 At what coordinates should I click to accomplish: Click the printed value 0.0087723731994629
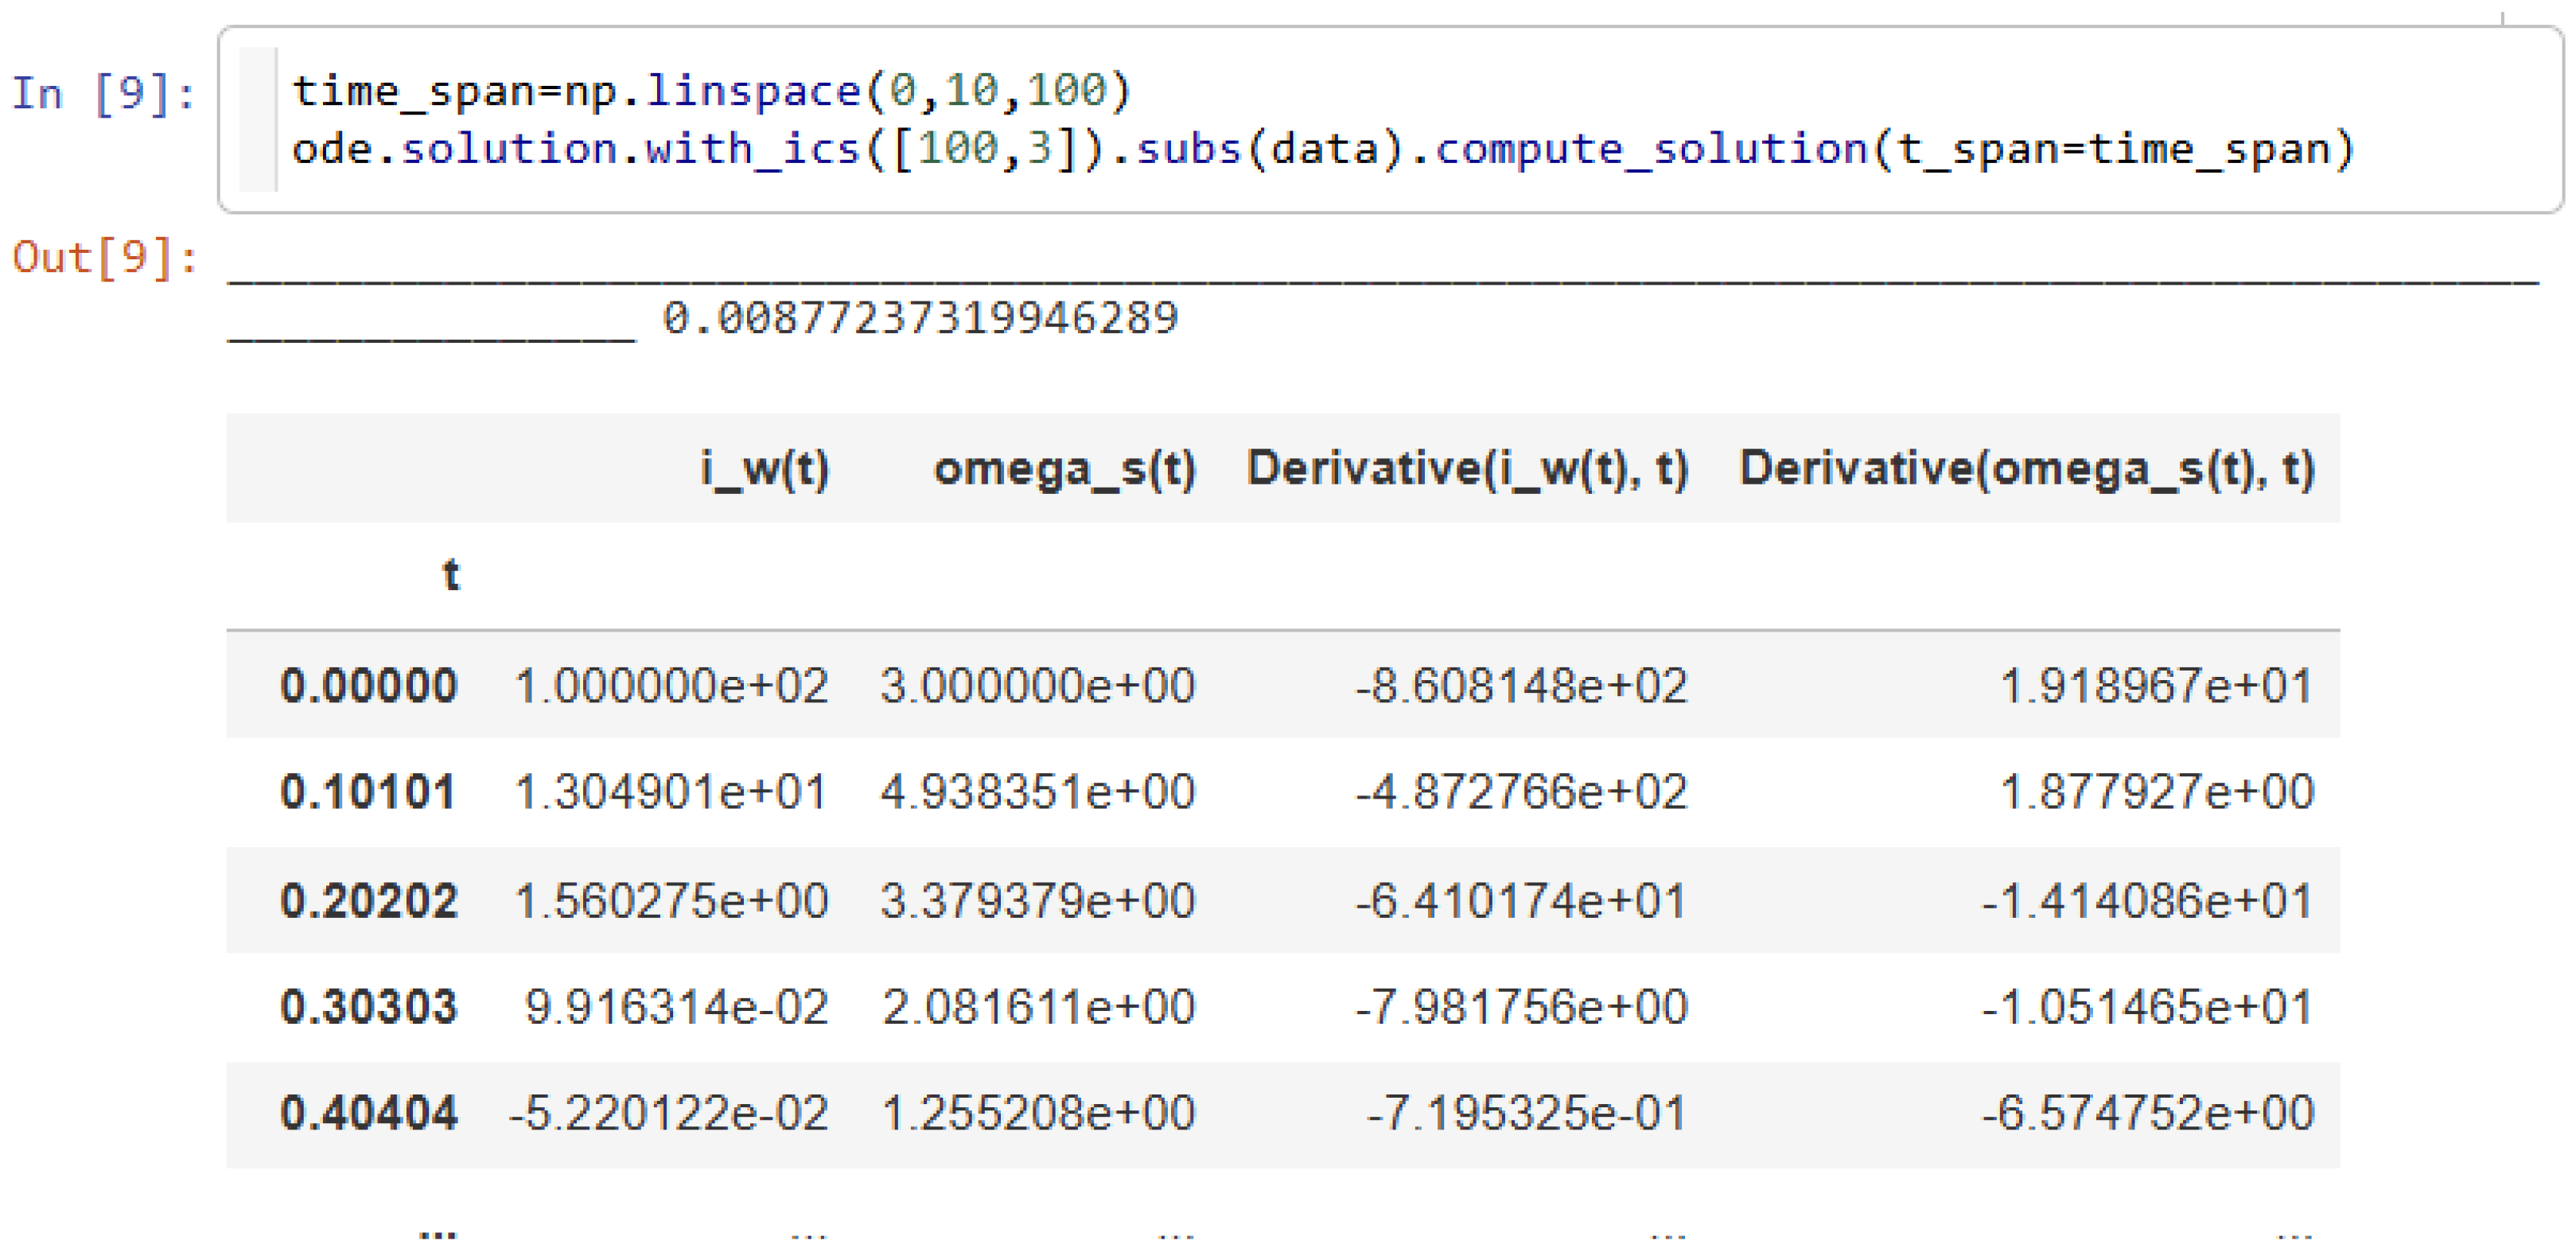click(920, 319)
